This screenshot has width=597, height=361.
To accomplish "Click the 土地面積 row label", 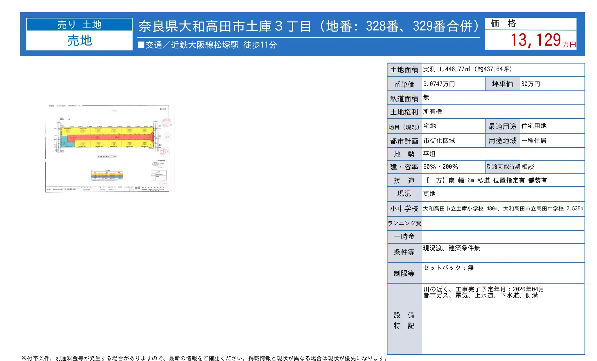I will [404, 70].
